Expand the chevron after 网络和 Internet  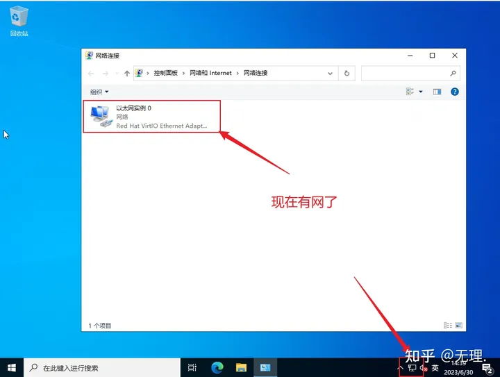237,74
